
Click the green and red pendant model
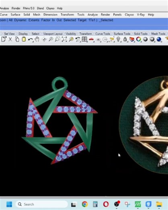(x=60, y=121)
